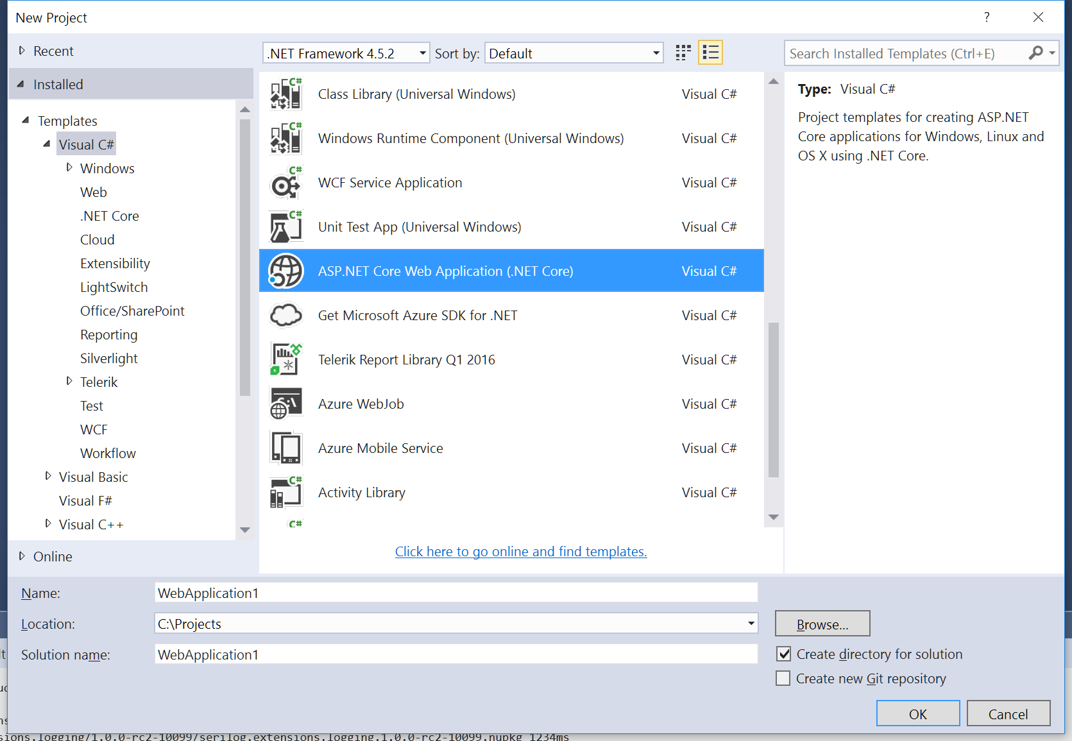The width and height of the screenshot is (1072, 741).
Task: Select the Visual F# node
Action: tap(85, 501)
